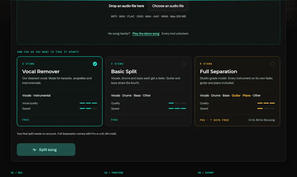Image resolution: width=297 pixels, height=177 pixels.
Task: Choose the Vocal Remover card title
Action: click(41, 71)
